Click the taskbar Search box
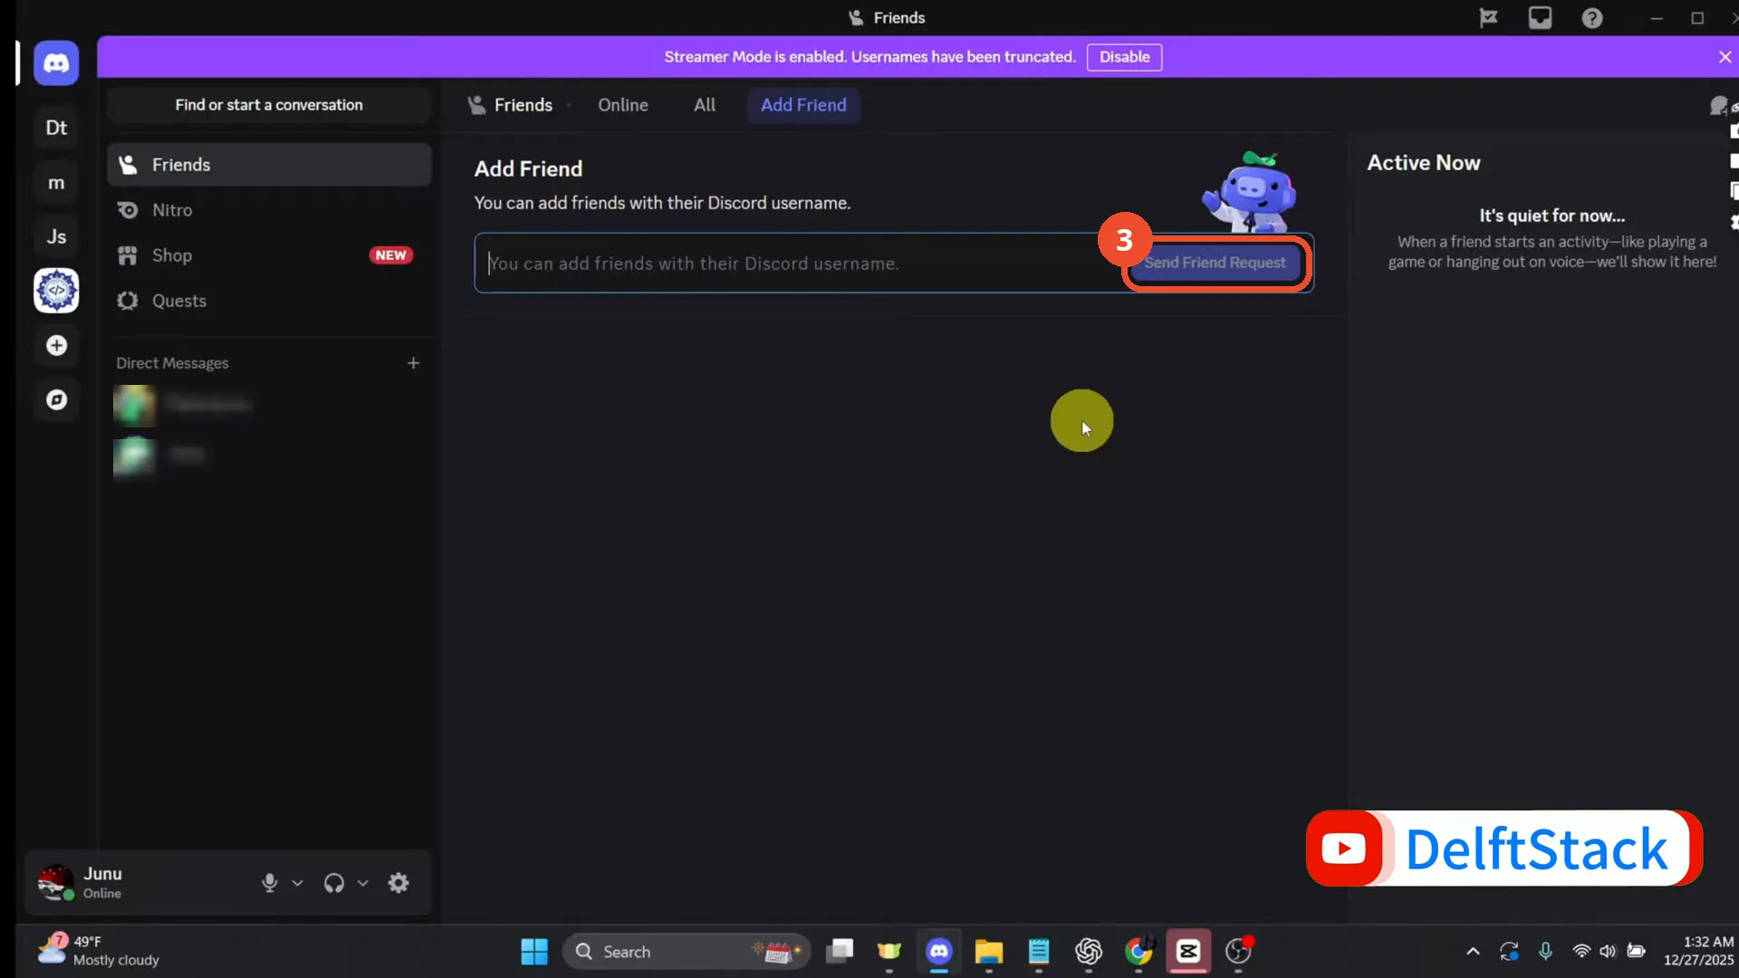This screenshot has width=1739, height=978. pyautogui.click(x=687, y=952)
